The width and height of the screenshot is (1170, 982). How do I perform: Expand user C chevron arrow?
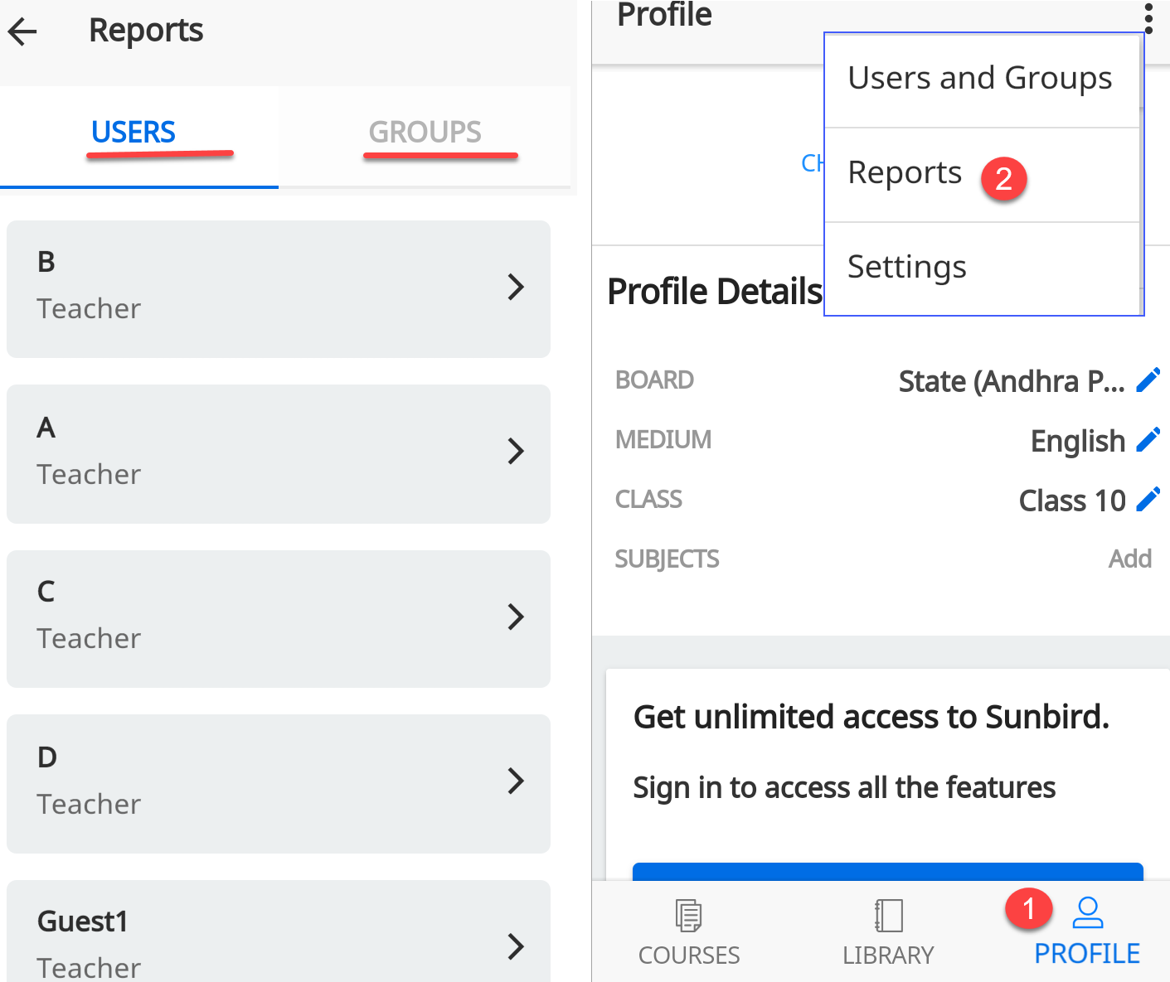coord(516,617)
